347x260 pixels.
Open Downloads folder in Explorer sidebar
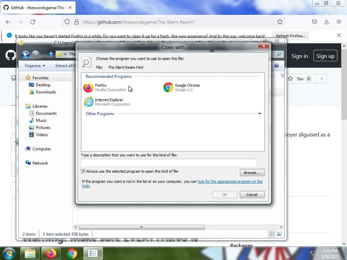(46, 92)
